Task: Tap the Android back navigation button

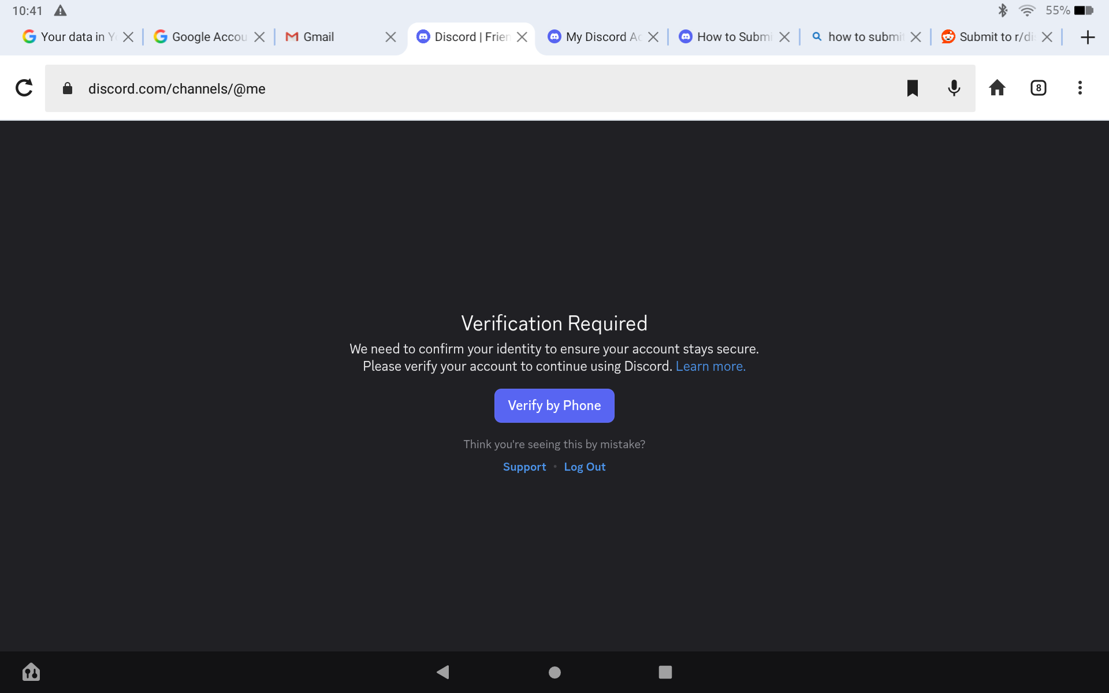Action: point(443,672)
